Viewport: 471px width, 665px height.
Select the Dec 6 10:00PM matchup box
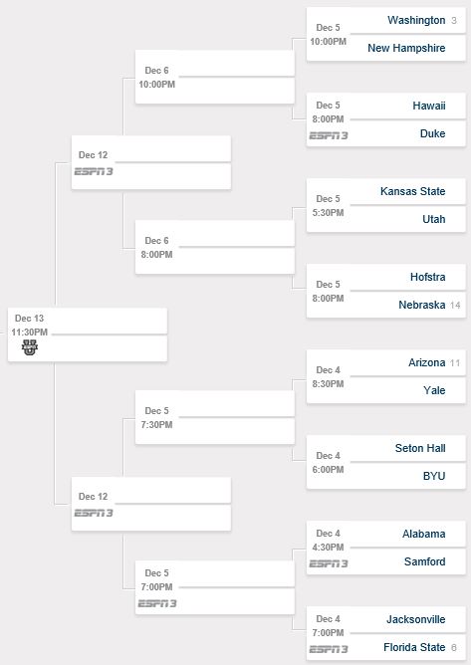pyautogui.click(x=215, y=77)
